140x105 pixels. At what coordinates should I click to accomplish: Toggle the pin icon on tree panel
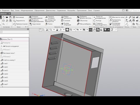pos(28,29)
